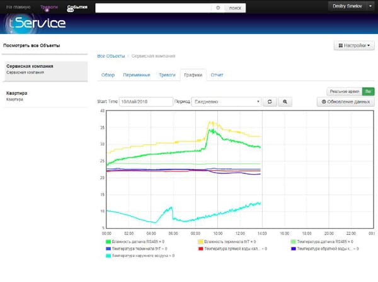Switch to the Отчет tab

217,75
